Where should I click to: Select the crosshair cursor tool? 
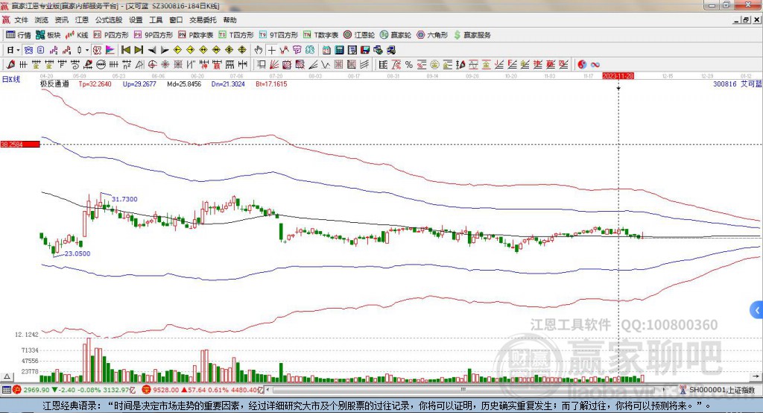click(271, 50)
